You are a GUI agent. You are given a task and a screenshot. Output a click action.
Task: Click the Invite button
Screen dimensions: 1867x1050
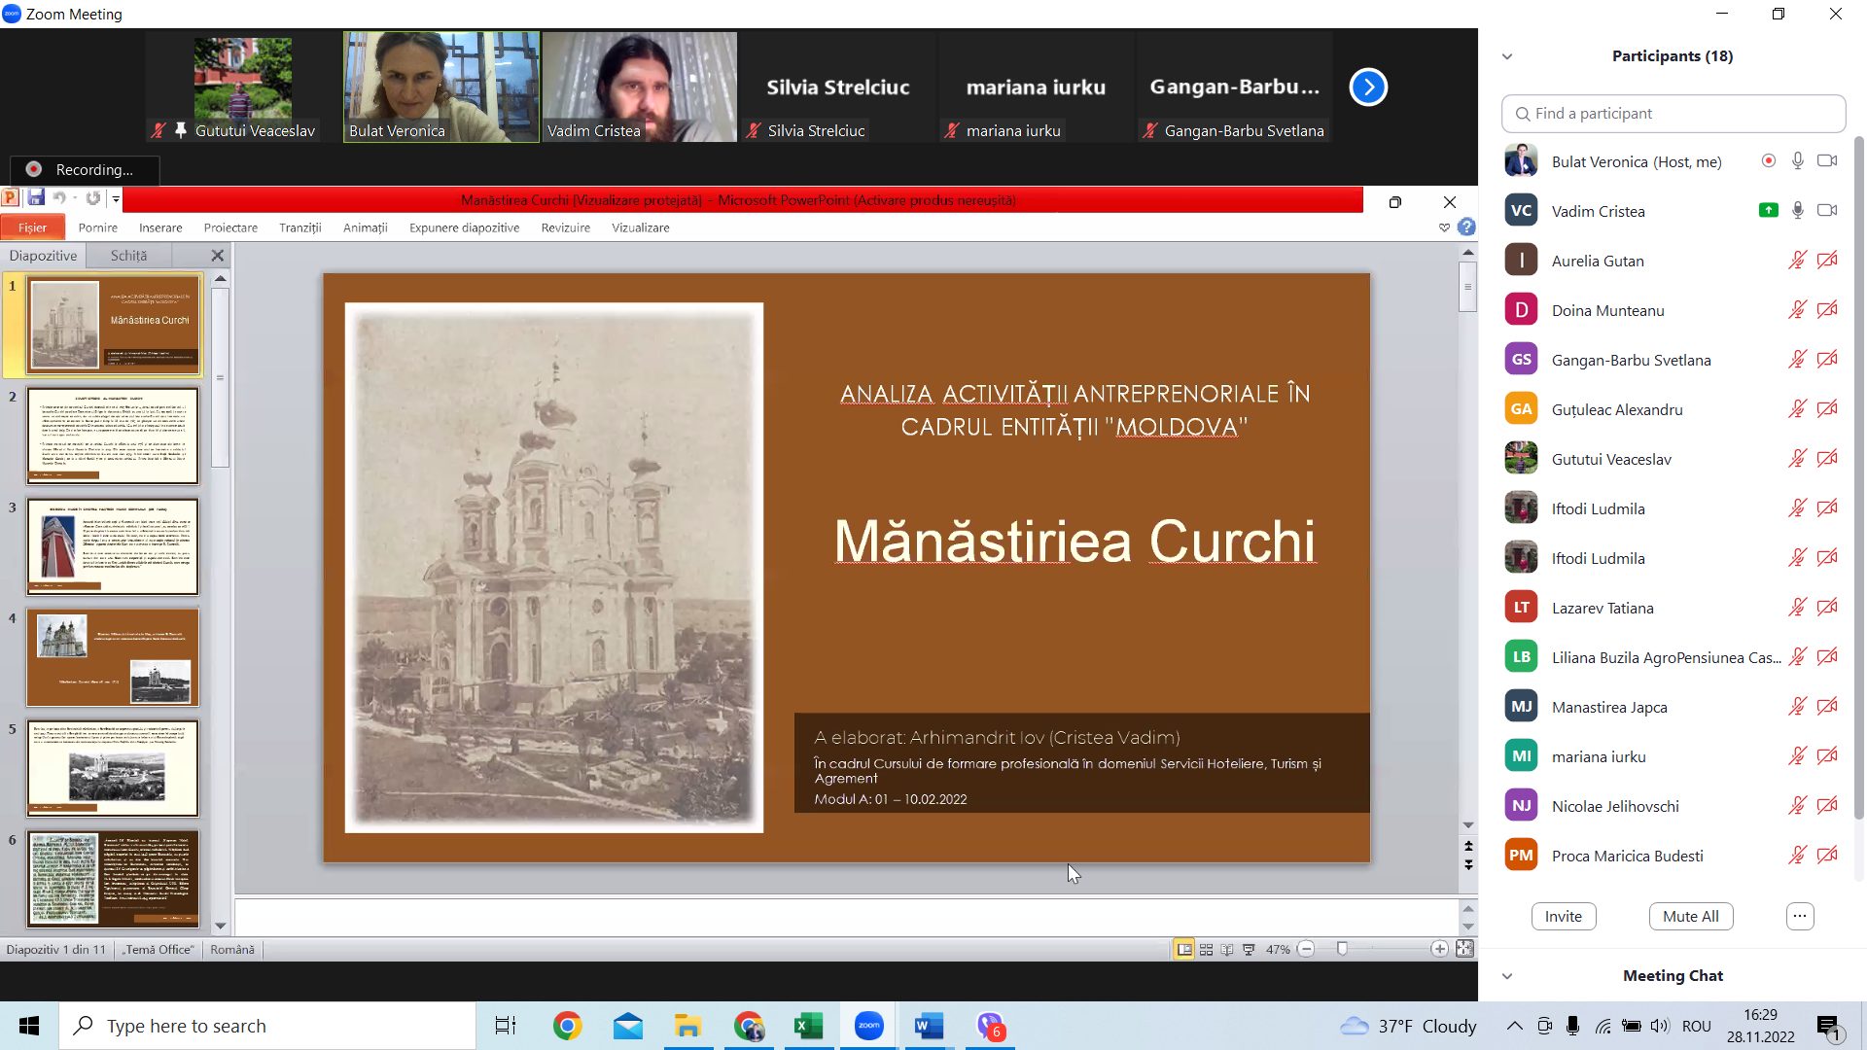[1563, 916]
